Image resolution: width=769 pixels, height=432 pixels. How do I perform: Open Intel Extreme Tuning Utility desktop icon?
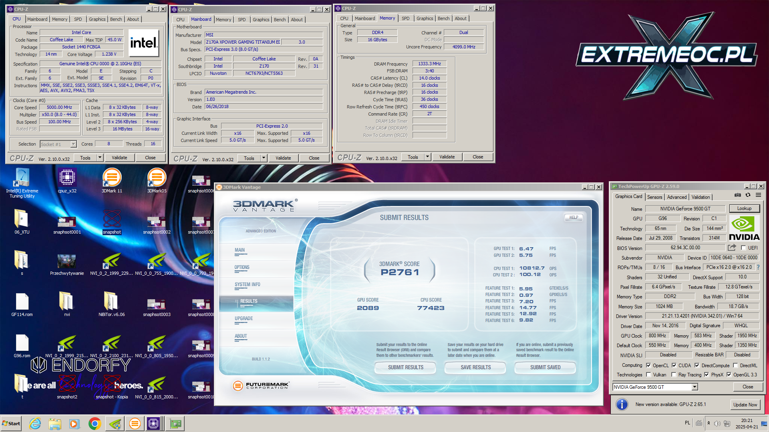click(x=22, y=183)
